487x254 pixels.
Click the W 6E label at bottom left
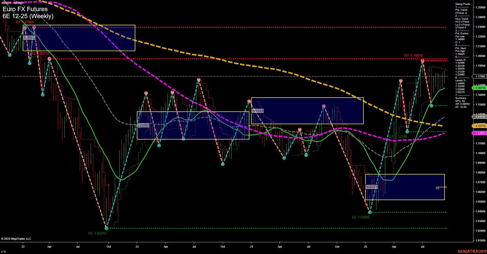[x=4, y=252]
